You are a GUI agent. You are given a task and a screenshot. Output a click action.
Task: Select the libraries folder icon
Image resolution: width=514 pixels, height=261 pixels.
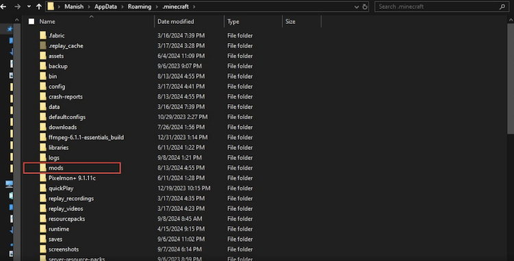(43, 147)
